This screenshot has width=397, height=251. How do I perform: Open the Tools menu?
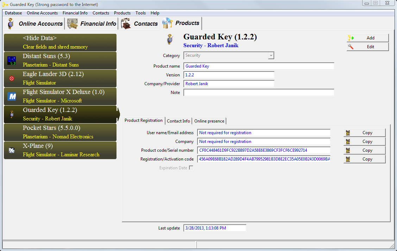point(140,13)
